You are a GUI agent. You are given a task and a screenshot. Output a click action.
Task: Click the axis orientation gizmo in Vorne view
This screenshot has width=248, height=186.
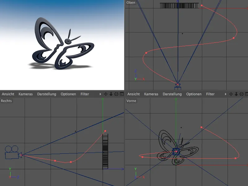pyautogui.click(x=139, y=173)
